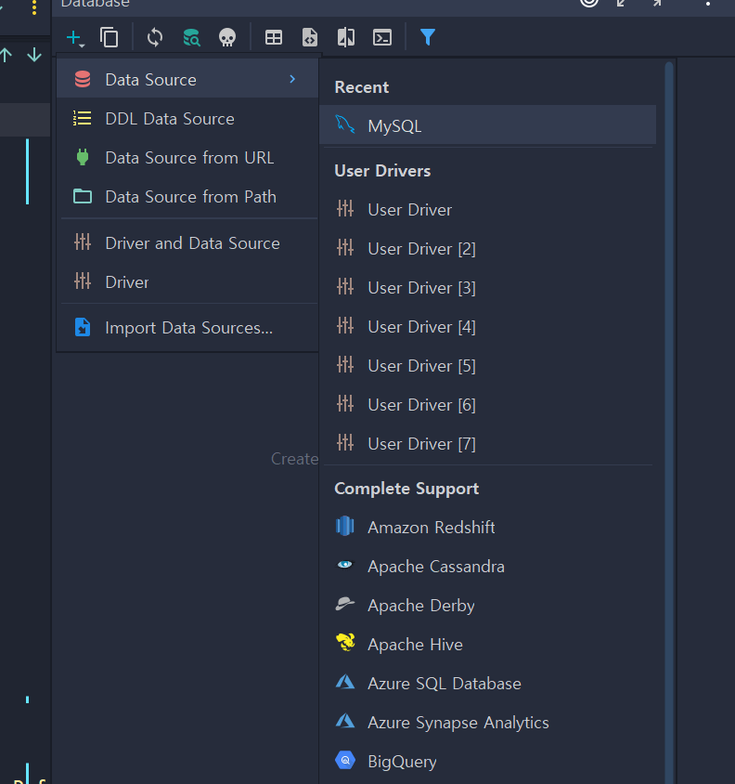Select Driver and Data Source item

[187, 243]
